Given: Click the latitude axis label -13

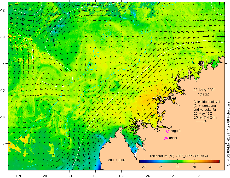Looking at the screenshot, I should tap(3, 37).
